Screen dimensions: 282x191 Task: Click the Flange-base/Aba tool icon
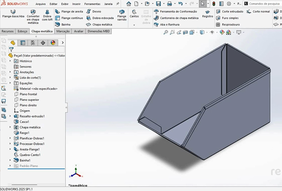[13, 12]
